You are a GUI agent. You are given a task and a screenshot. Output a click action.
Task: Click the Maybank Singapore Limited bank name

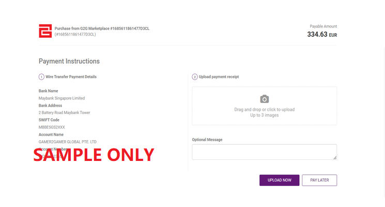click(61, 98)
